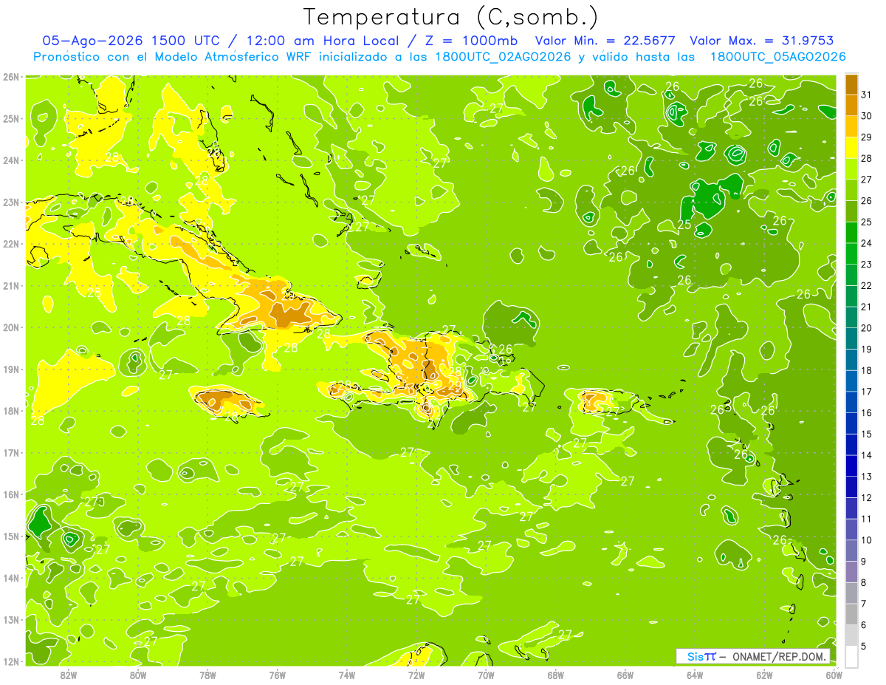This screenshot has width=886, height=685.
Task: Click legend value 13
Action: (x=866, y=477)
